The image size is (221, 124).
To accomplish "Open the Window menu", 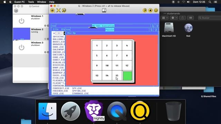I will point(41,2).
